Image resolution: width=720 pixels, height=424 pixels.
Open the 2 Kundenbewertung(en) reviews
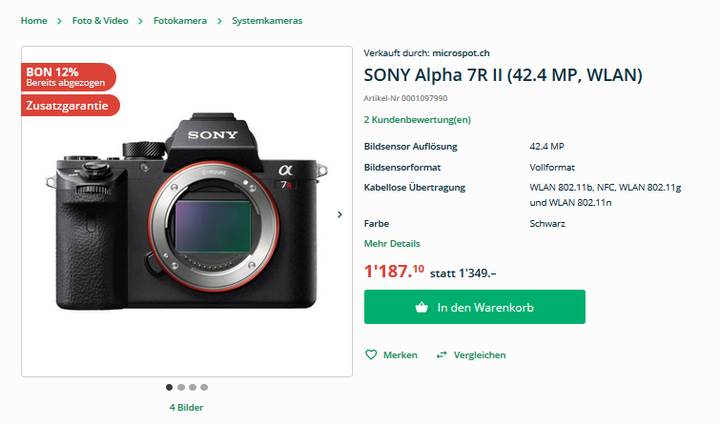(417, 120)
